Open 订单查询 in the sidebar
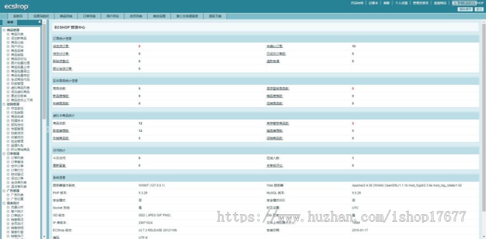 pos(17,162)
